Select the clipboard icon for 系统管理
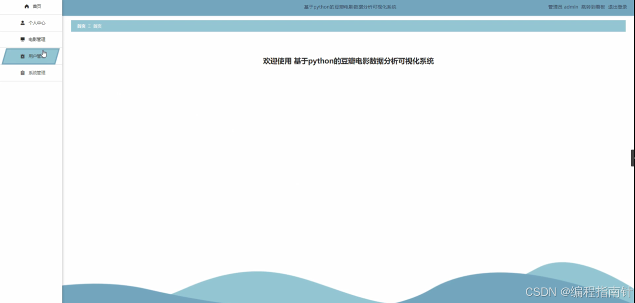635x303 pixels. 22,72
